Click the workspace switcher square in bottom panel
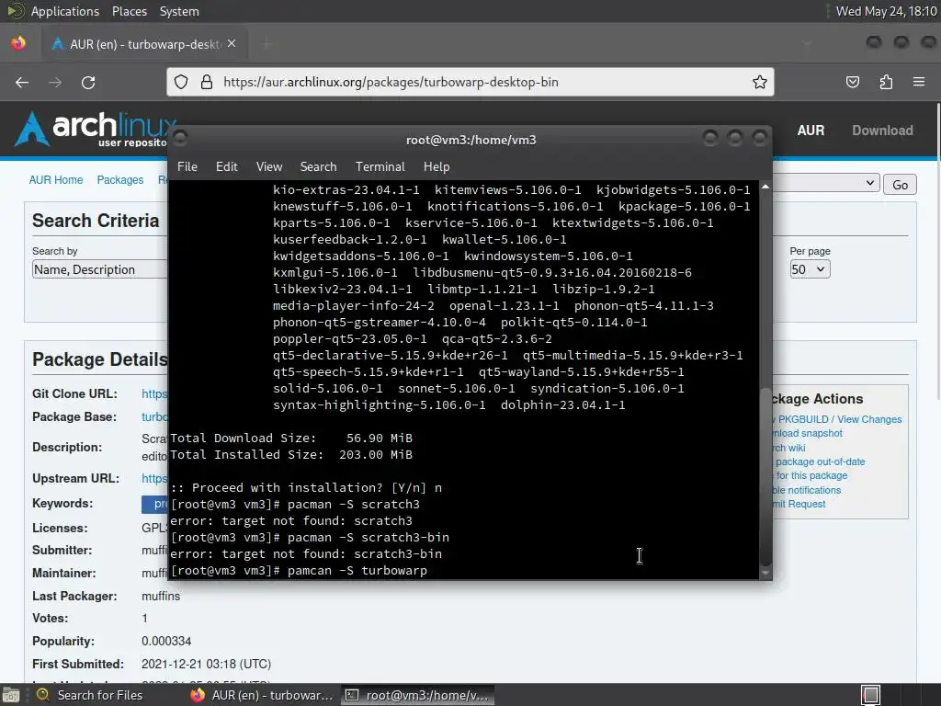Viewport: 941px width, 706px height. click(x=871, y=695)
